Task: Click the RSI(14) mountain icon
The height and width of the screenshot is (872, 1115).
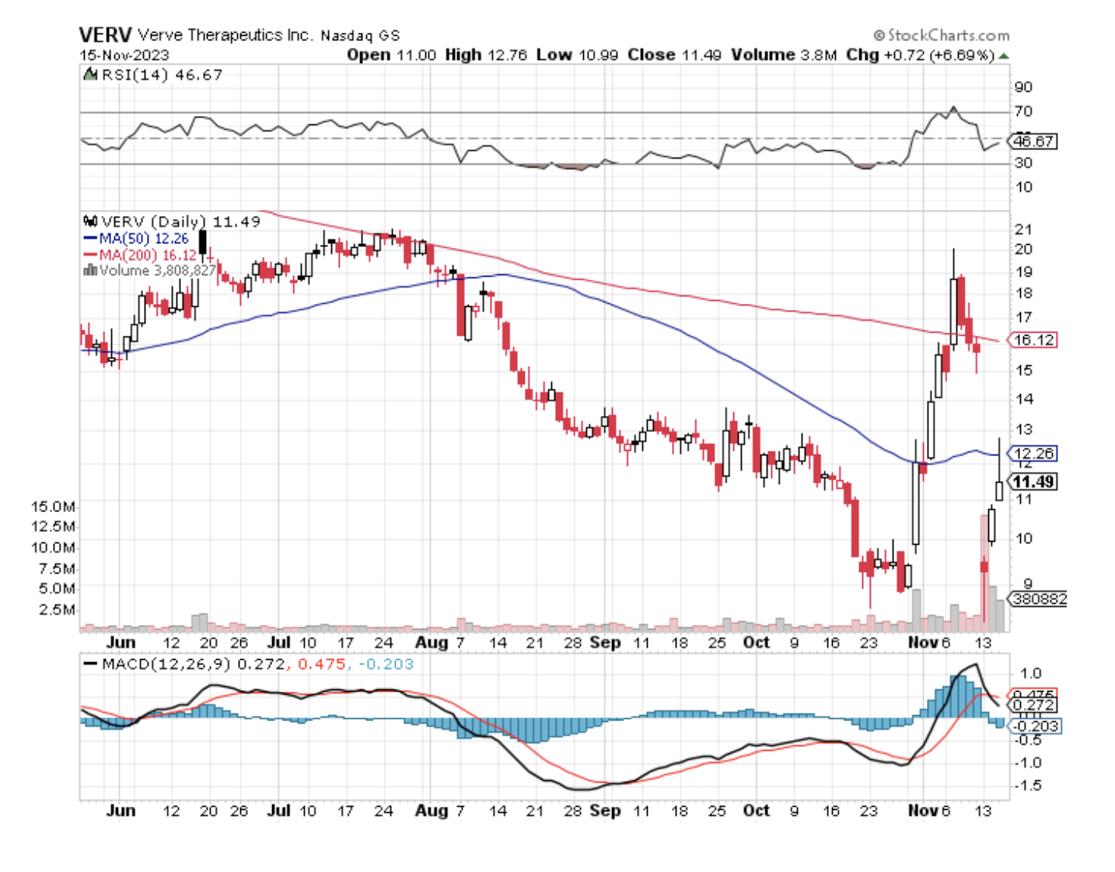Action: (x=91, y=75)
